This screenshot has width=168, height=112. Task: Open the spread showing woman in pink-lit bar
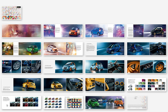(22, 31)
